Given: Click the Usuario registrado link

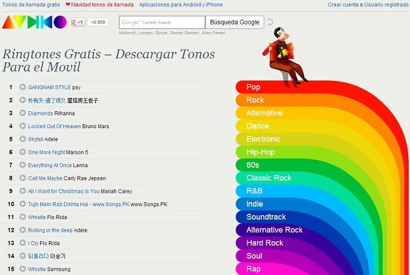Looking at the screenshot, I should coord(386,5).
